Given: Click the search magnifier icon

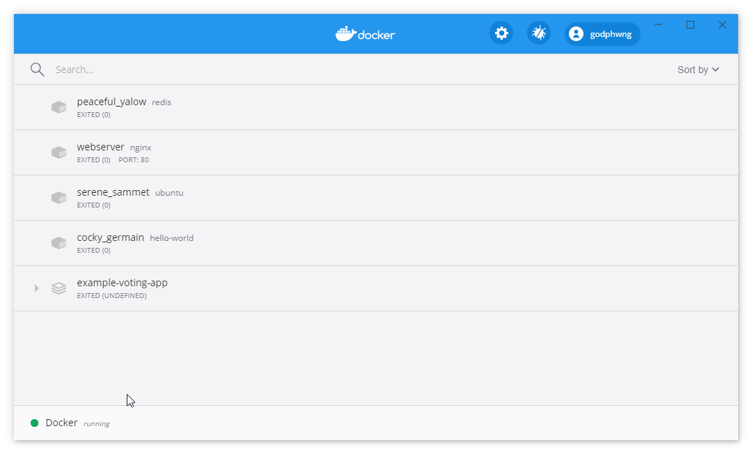Looking at the screenshot, I should (38, 70).
